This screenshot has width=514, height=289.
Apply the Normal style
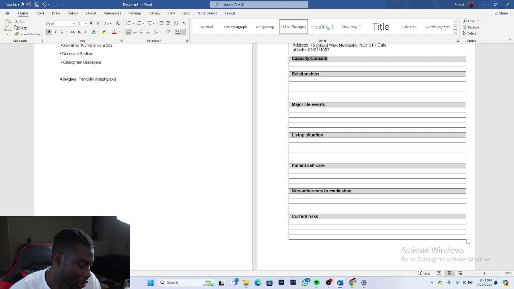(207, 27)
